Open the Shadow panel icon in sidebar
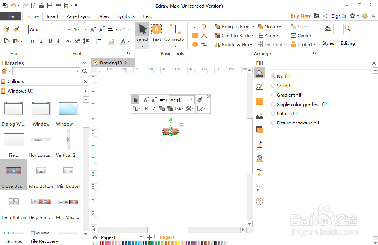This screenshot has height=245, width=378. 259,130
